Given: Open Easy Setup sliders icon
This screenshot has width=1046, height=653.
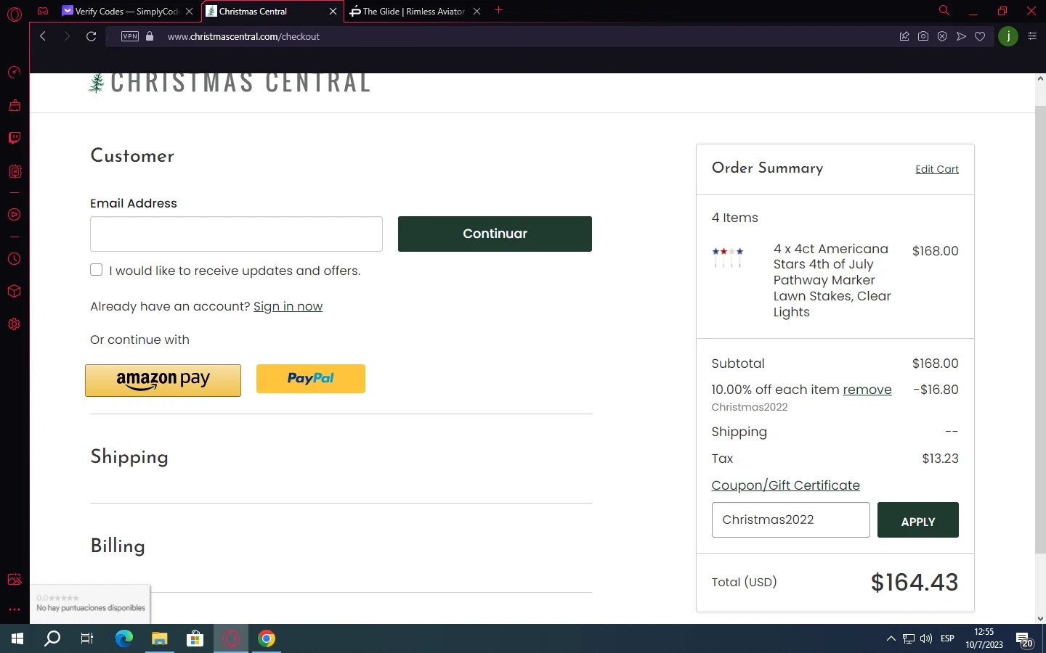Looking at the screenshot, I should coord(1032,36).
